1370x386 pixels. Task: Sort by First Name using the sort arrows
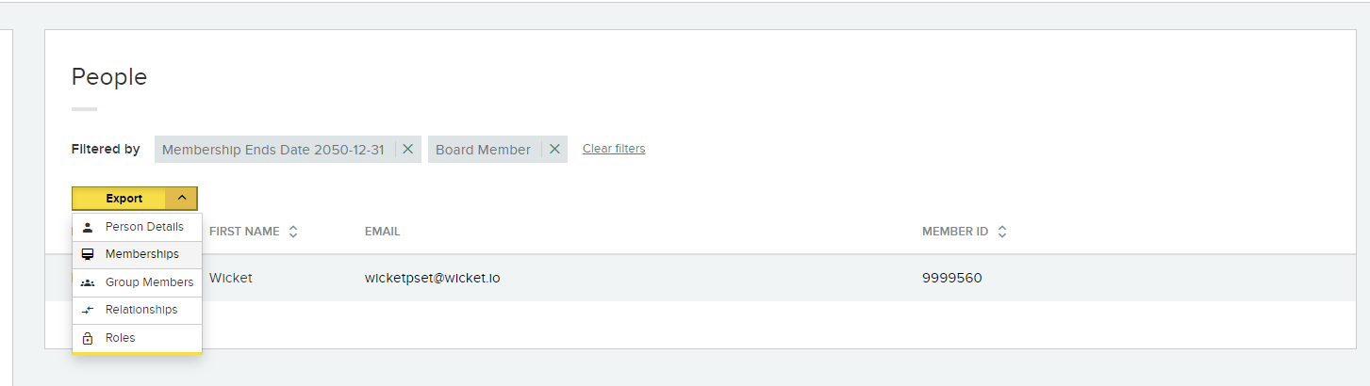click(x=293, y=232)
